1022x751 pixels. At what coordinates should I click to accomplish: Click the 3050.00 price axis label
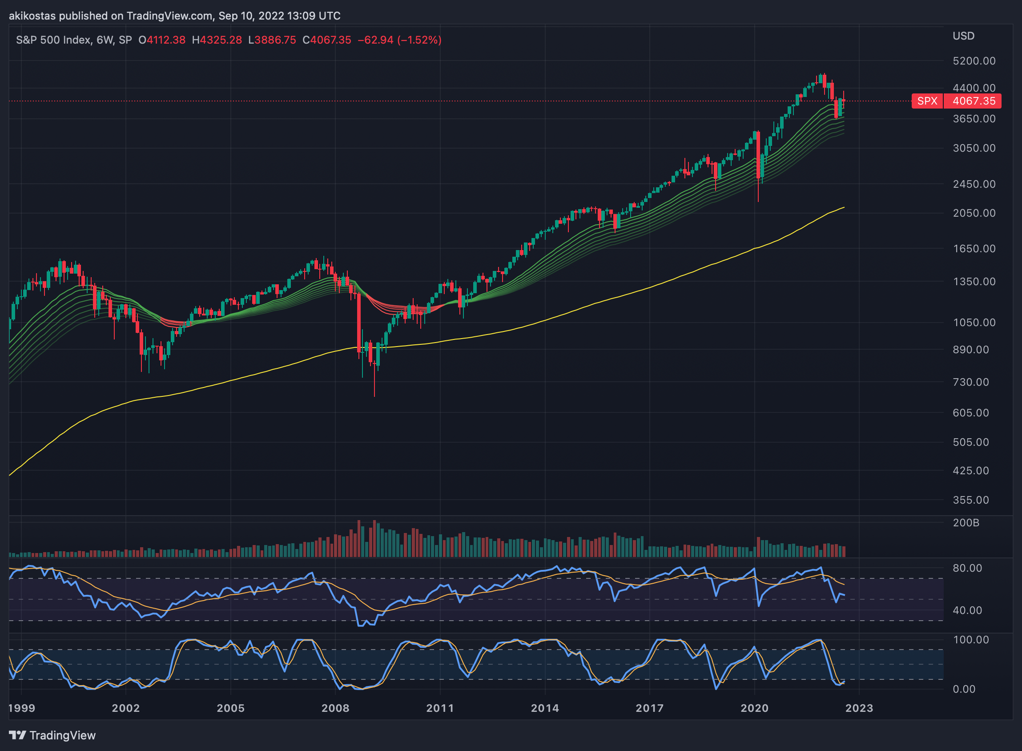974,148
